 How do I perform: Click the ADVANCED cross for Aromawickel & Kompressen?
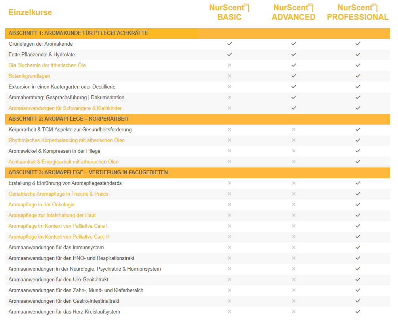pos(293,151)
